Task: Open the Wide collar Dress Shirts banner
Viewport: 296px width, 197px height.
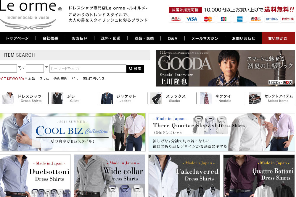Action: 110,176
